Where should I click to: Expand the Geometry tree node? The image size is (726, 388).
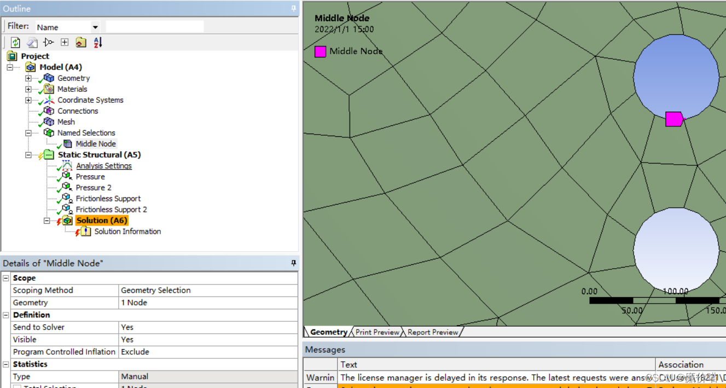(x=28, y=78)
